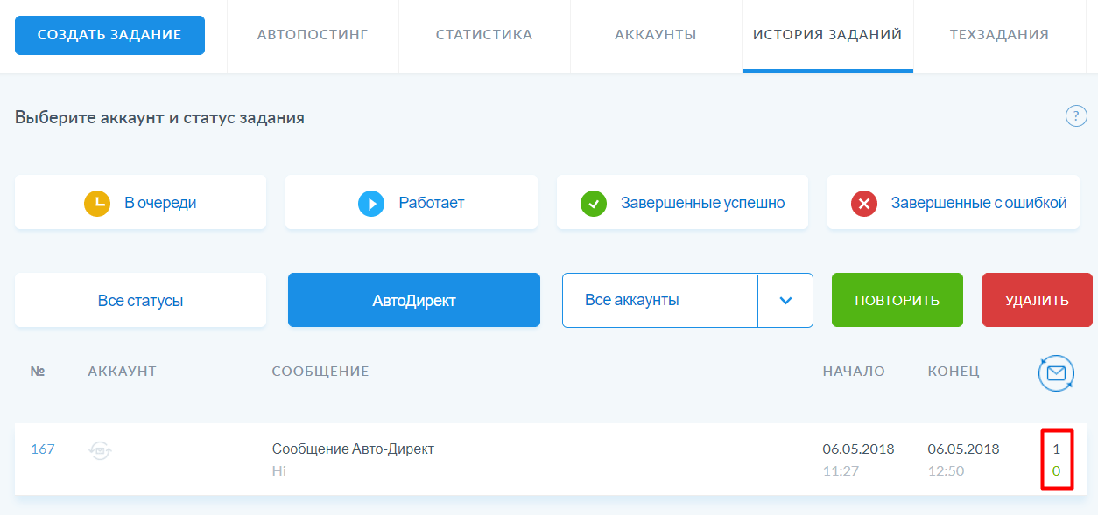
Task: Filter by Завершенные успешно status
Action: tap(702, 203)
